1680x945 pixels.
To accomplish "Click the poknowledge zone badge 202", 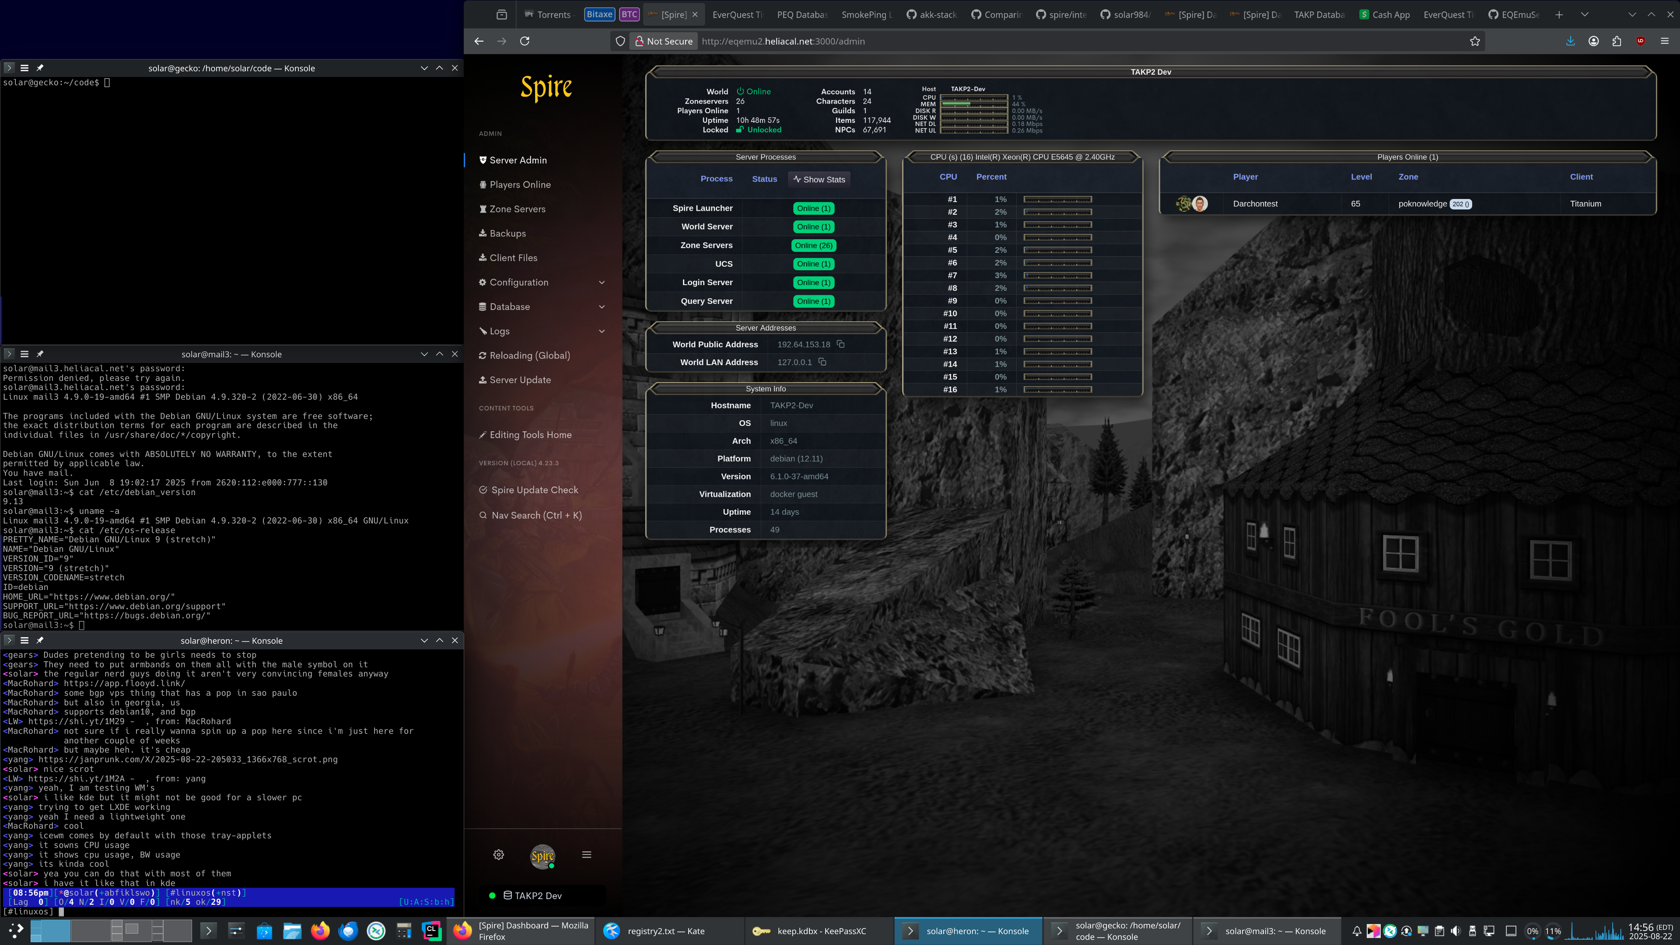I will pos(1460,204).
